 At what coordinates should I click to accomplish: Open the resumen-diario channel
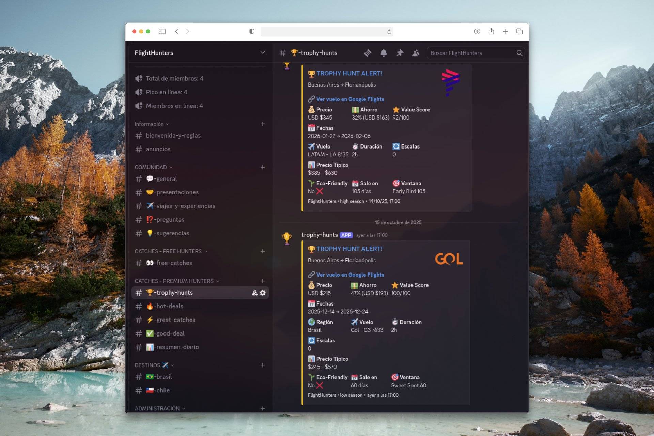coord(177,347)
